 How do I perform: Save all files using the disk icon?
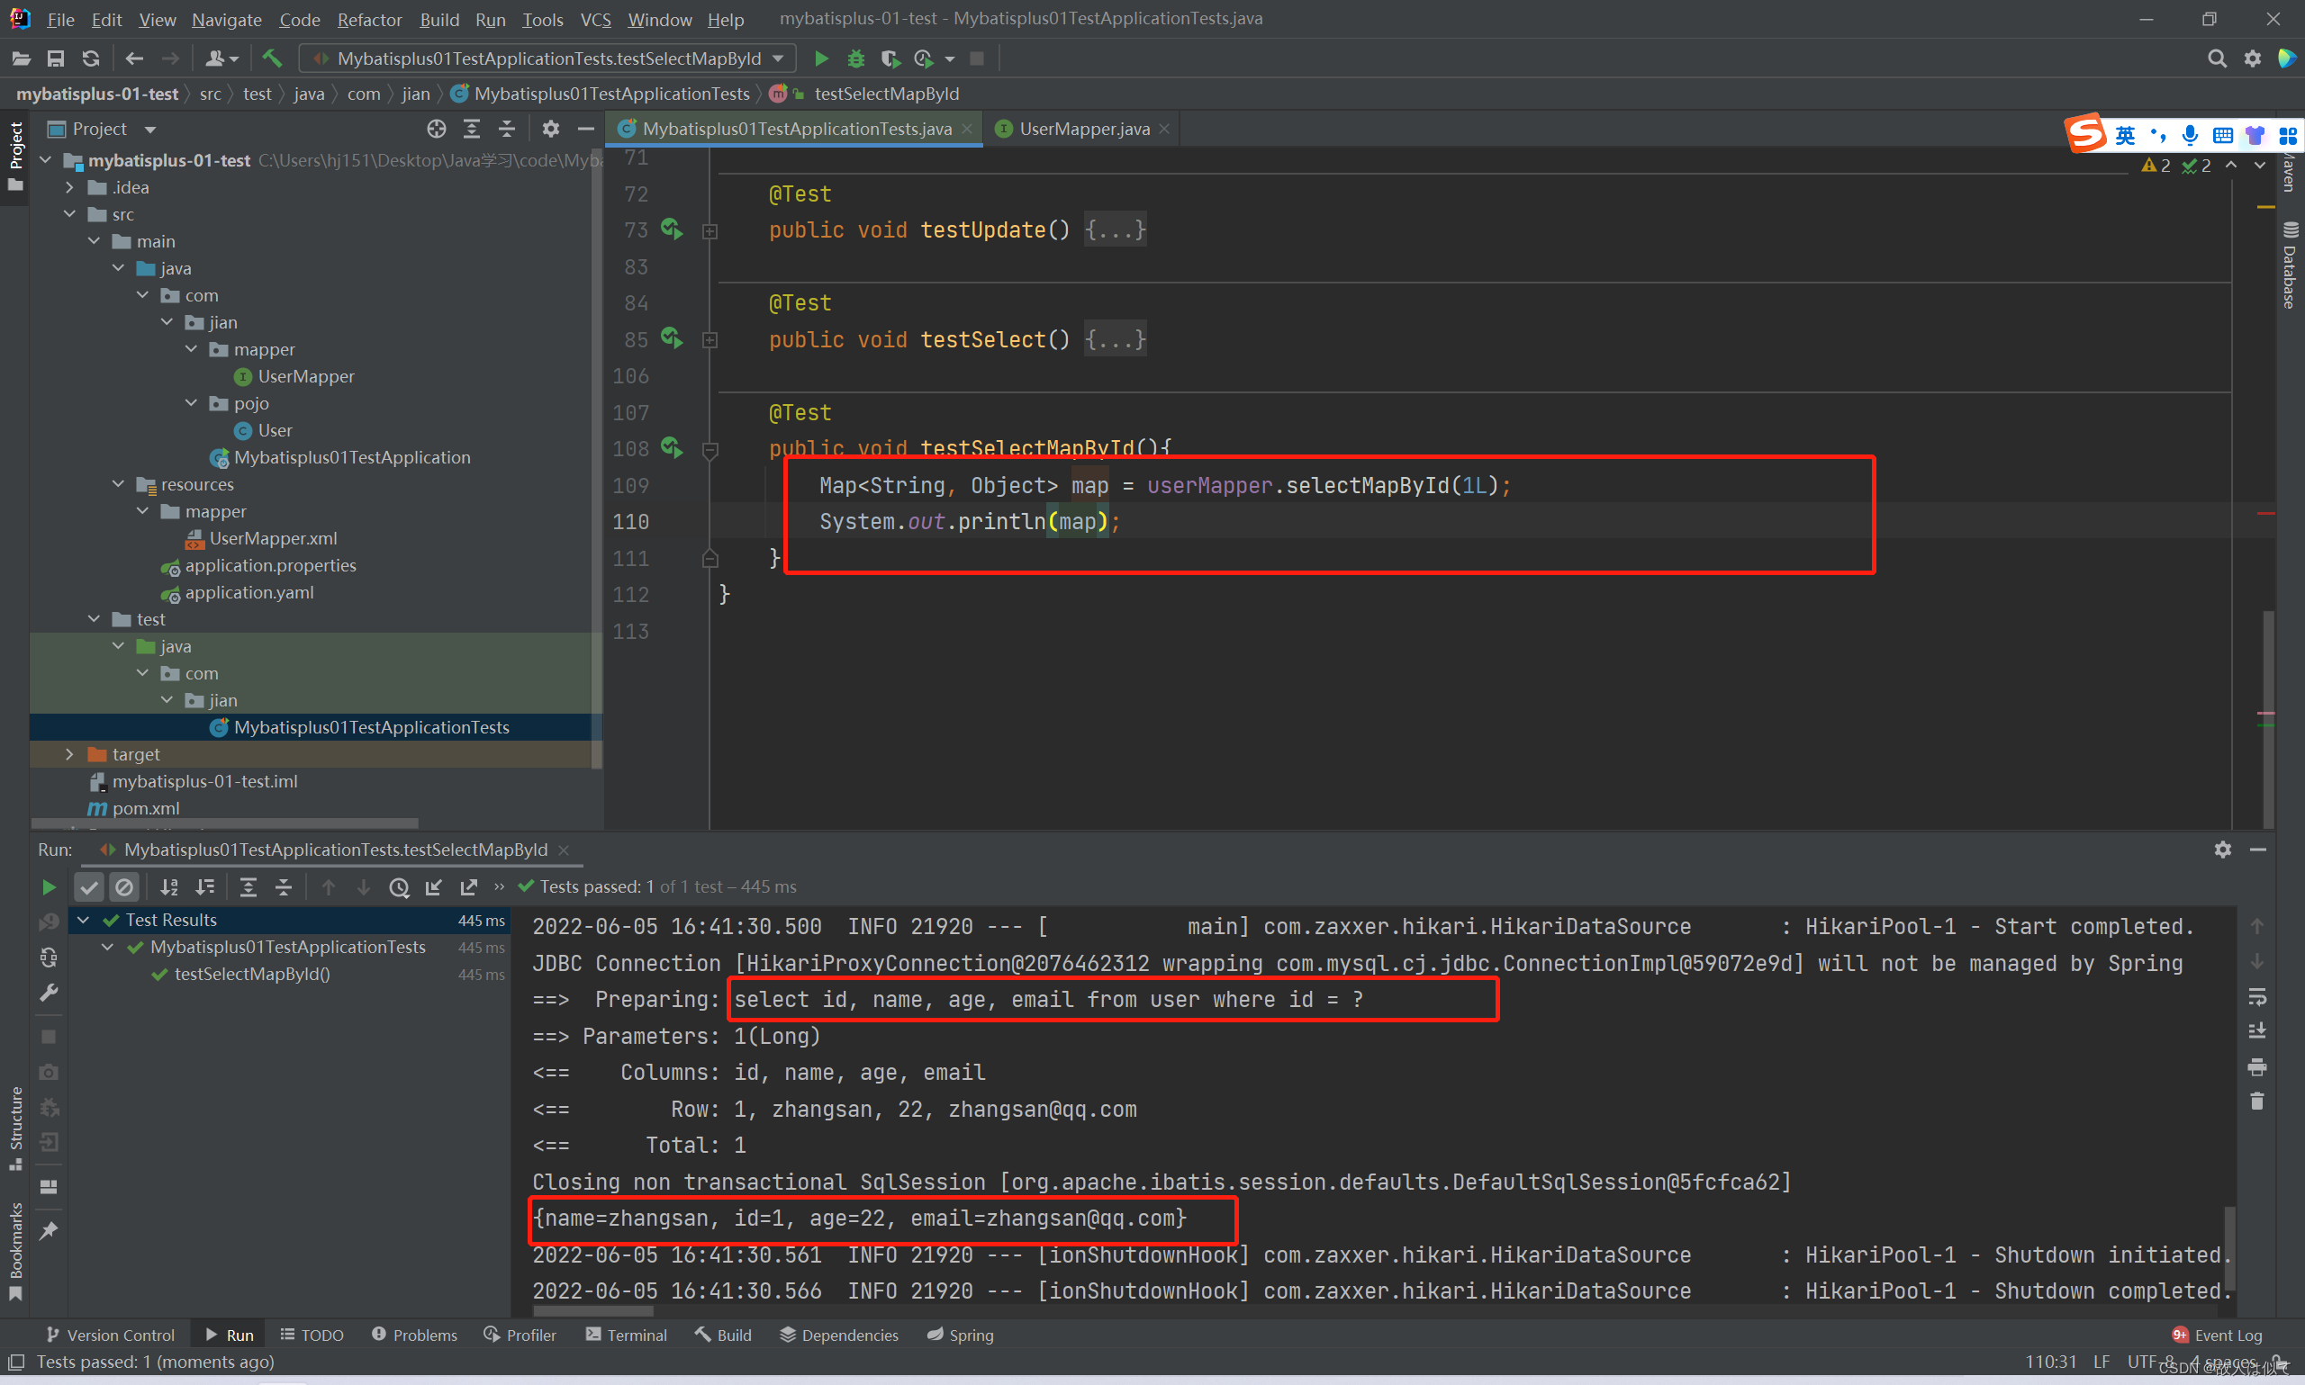pyautogui.click(x=55, y=58)
